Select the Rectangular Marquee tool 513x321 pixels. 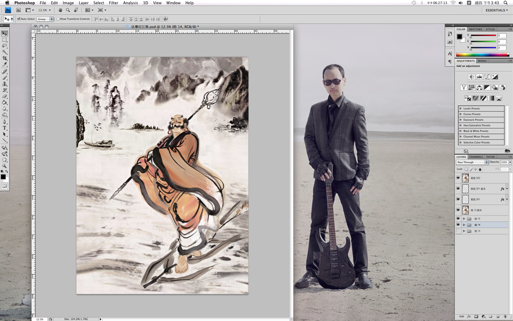(x=5, y=39)
